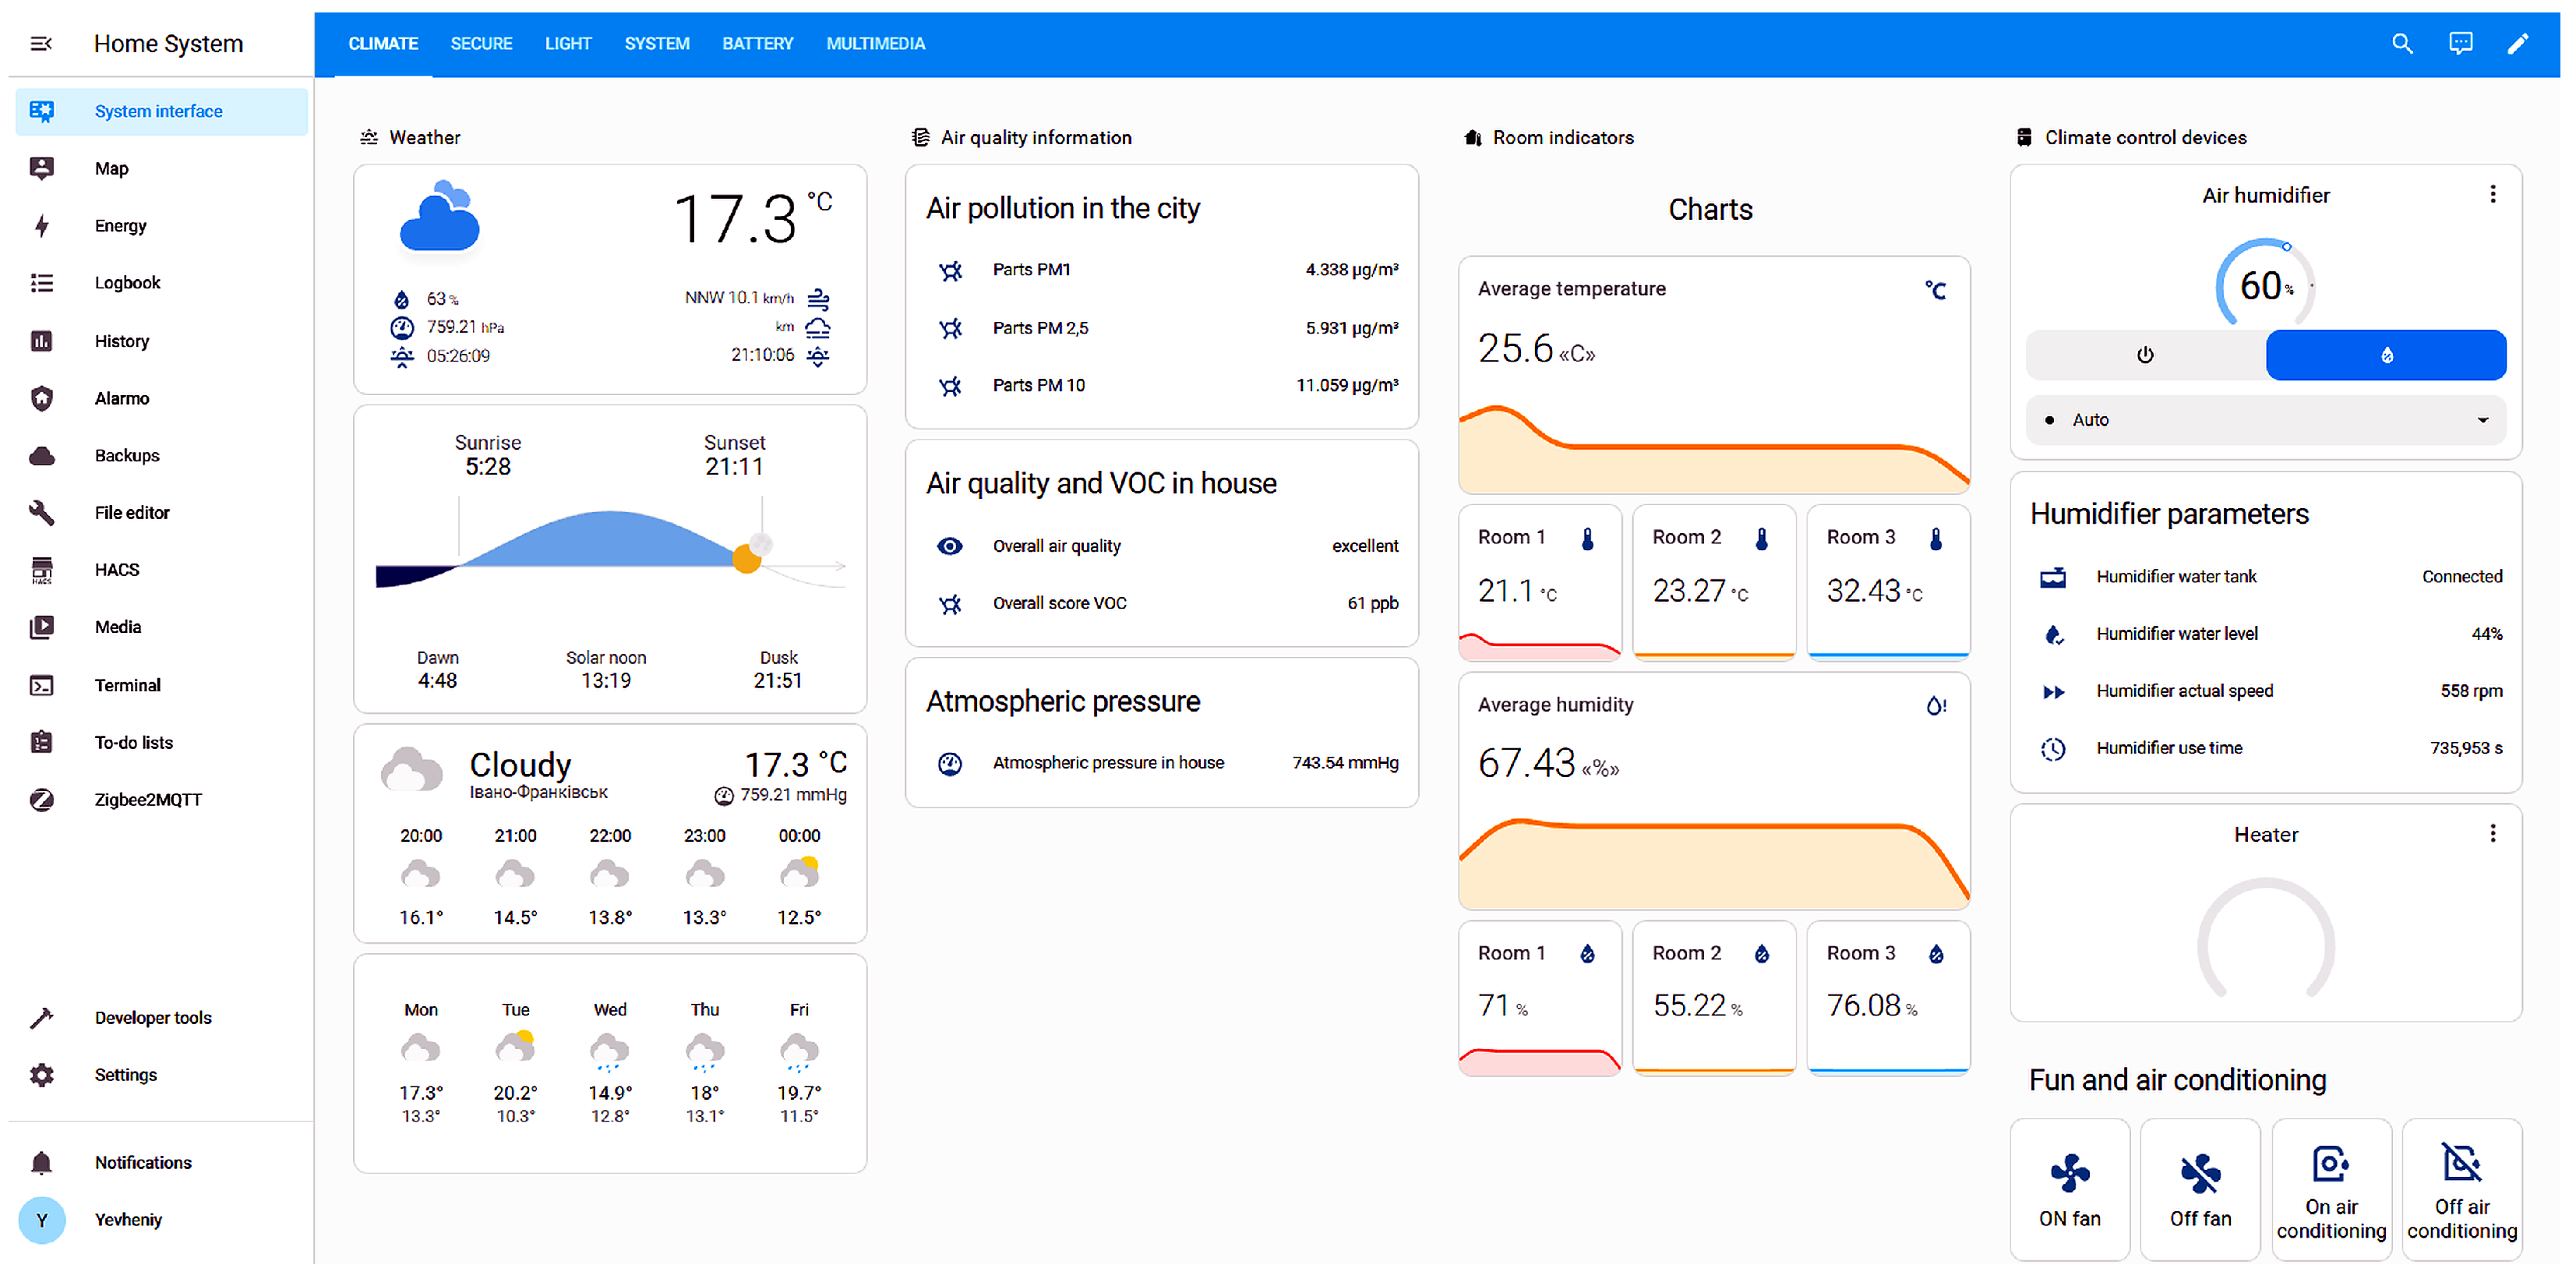
Task: Click the pencil edit dashboard icon
Action: point(2518,44)
